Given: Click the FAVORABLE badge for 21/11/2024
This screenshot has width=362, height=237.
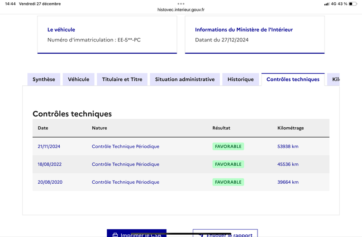Looking at the screenshot, I should [228, 146].
